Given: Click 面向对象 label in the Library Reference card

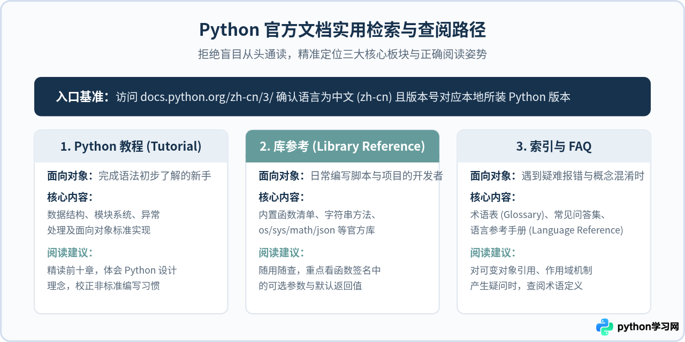Looking at the screenshot, I should (x=282, y=176).
